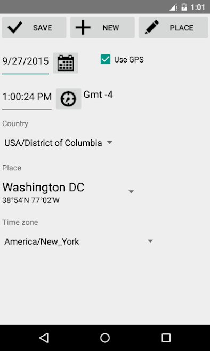Tap the battery icon in status bar
The height and width of the screenshot is (351, 210).
[184, 7]
